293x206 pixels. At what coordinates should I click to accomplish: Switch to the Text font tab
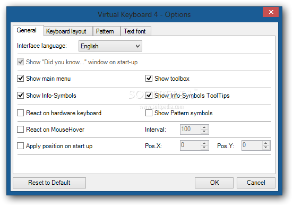(x=136, y=31)
